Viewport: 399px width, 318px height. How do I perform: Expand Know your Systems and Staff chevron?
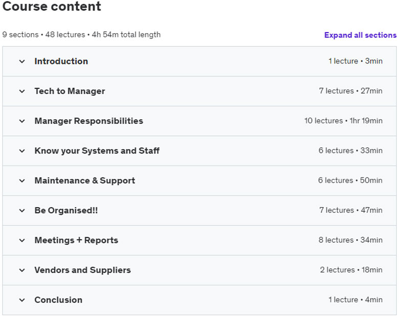(x=22, y=151)
